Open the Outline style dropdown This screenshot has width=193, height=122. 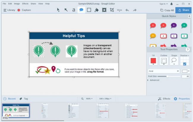[x=164, y=64]
